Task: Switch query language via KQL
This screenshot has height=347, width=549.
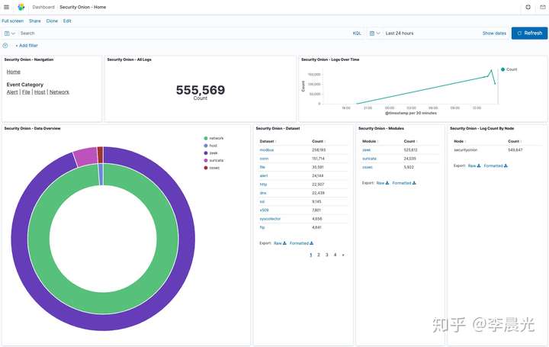Action: [x=357, y=34]
